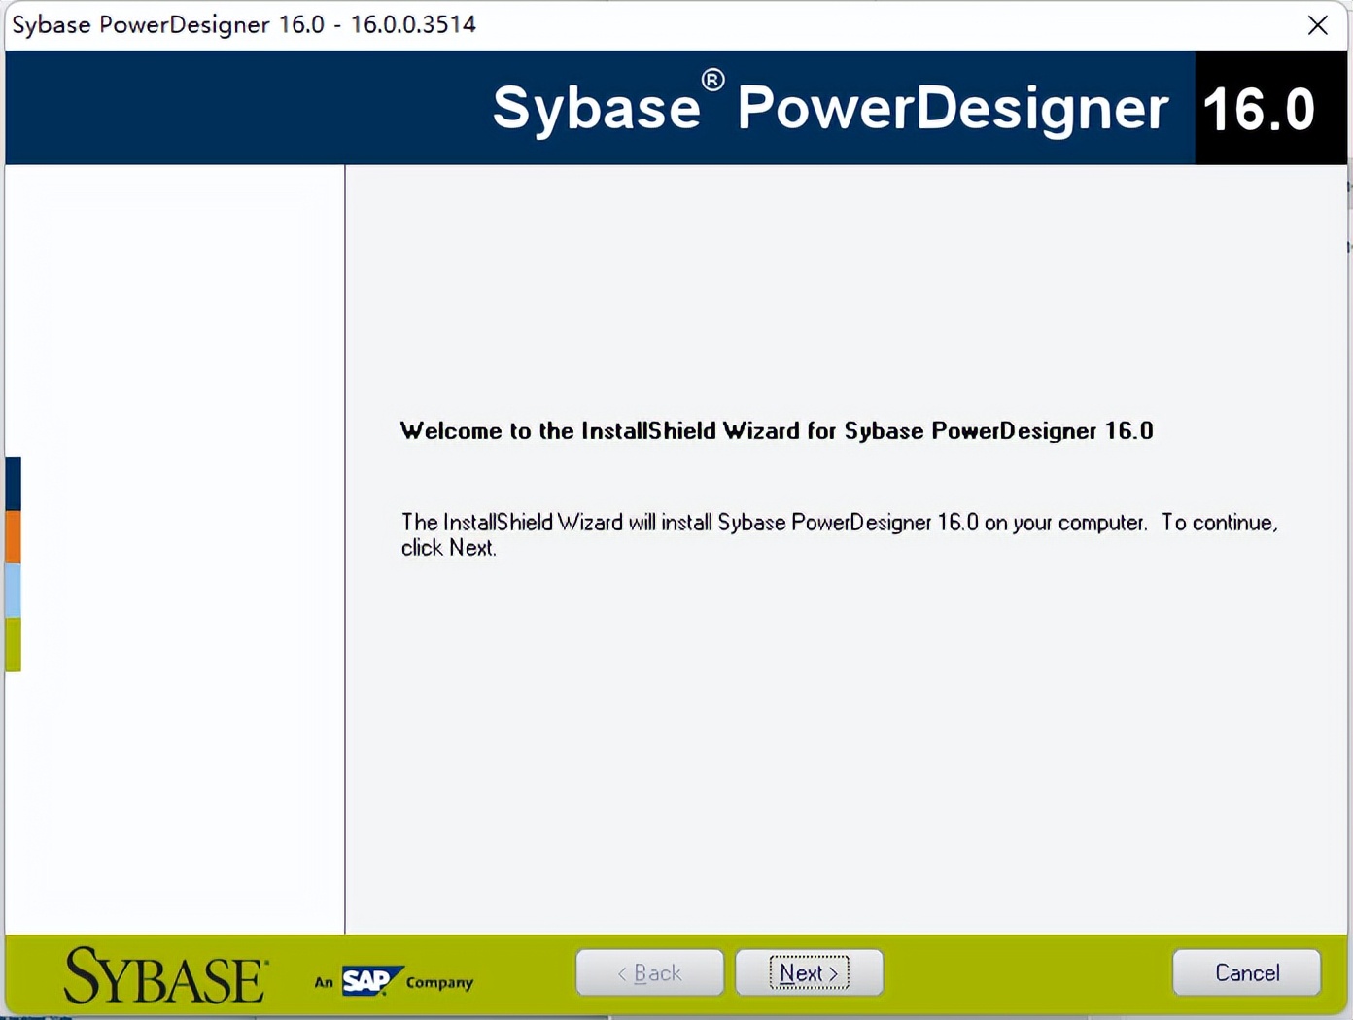This screenshot has width=1353, height=1020.
Task: Select the light blue color block
Action: pyautogui.click(x=13, y=590)
